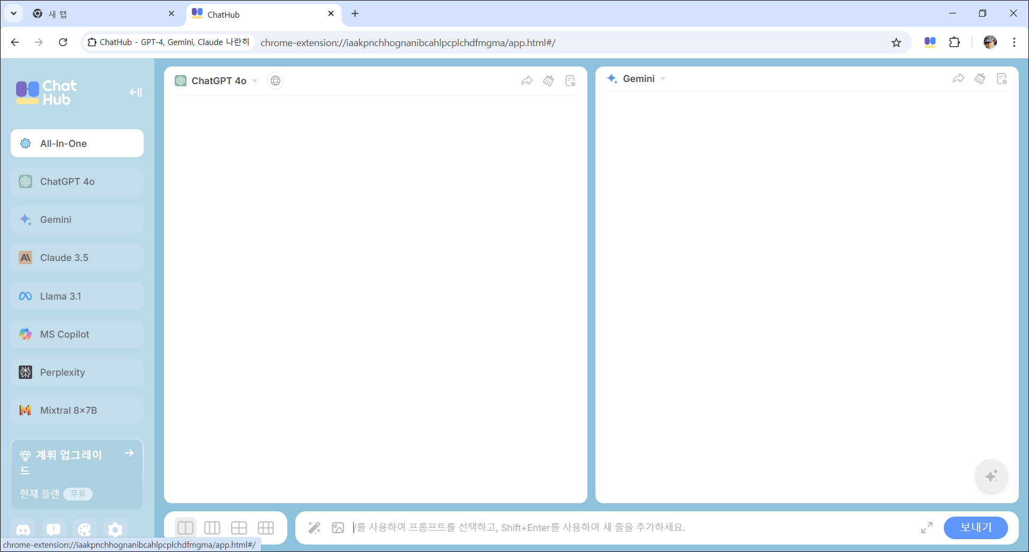Image resolution: width=1029 pixels, height=552 pixels.
Task: Select the two-panel layout
Action: coord(185,527)
